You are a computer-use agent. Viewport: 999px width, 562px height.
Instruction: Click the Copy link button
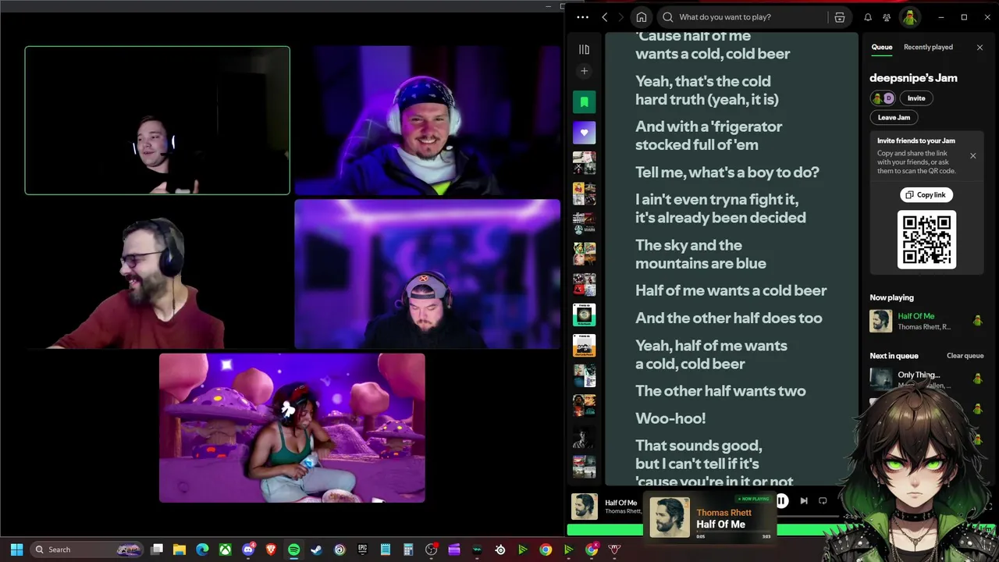pos(926,195)
